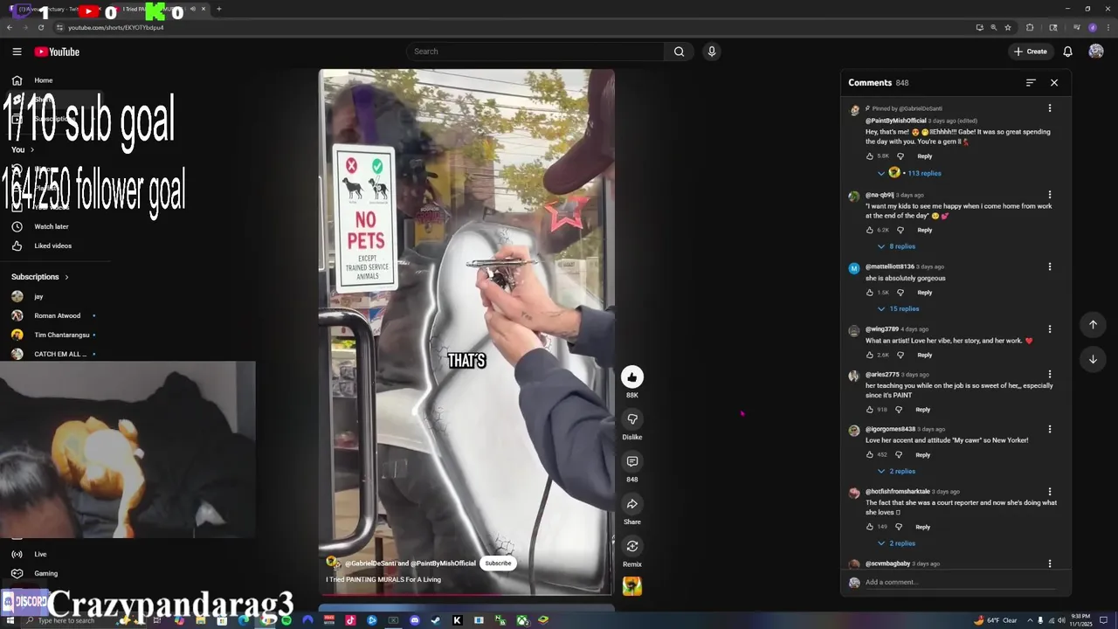1118x629 pixels.
Task: Click the search magnifier button
Action: 679,52
